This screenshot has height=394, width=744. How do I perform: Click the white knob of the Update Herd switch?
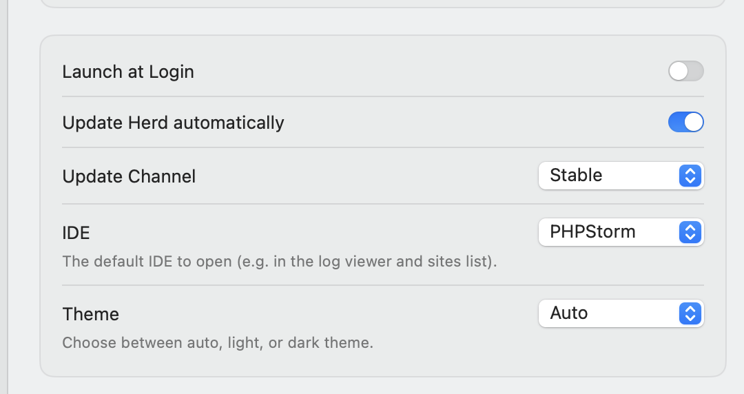coord(694,123)
